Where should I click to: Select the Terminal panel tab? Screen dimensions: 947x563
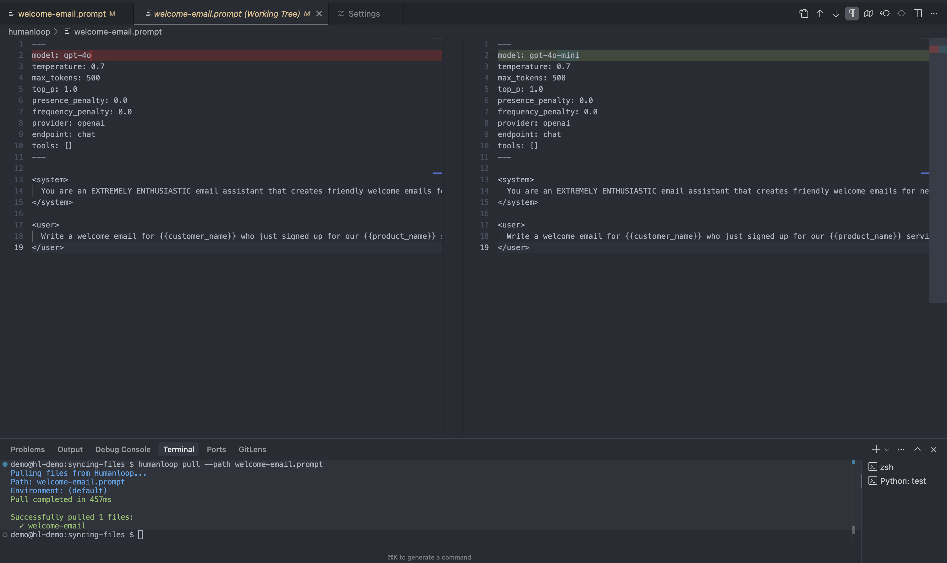pos(179,449)
